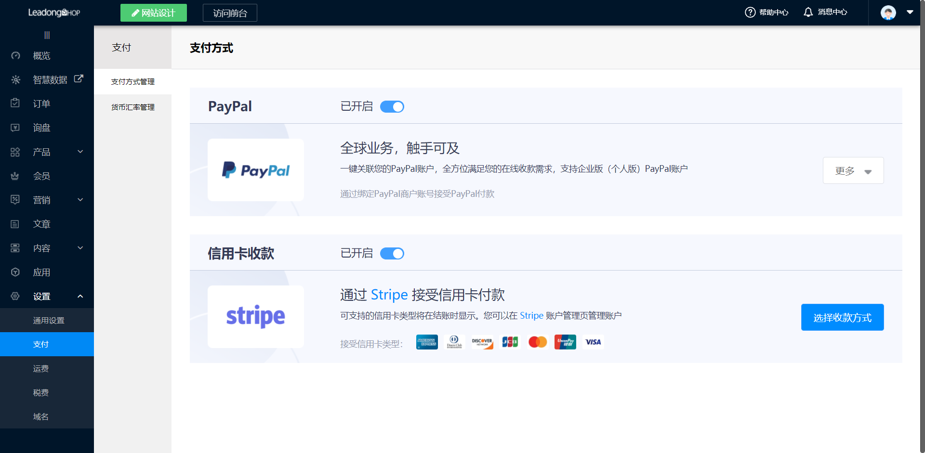Turn off the 信用卡收款 toggle
The width and height of the screenshot is (925, 453).
tap(392, 253)
